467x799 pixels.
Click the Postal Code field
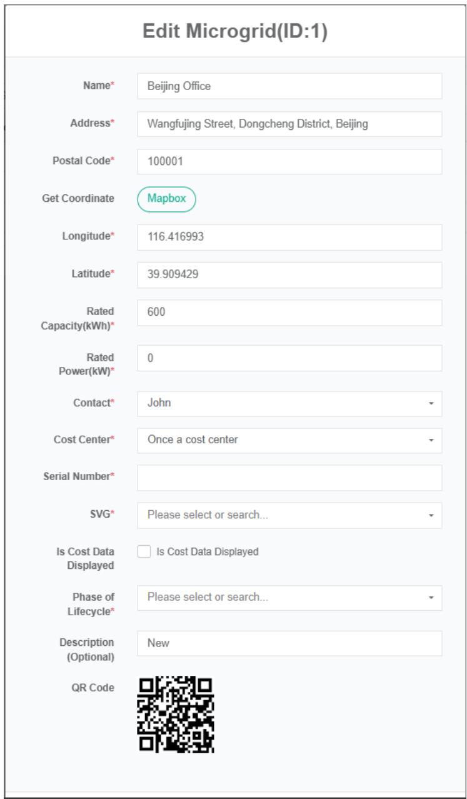point(289,161)
